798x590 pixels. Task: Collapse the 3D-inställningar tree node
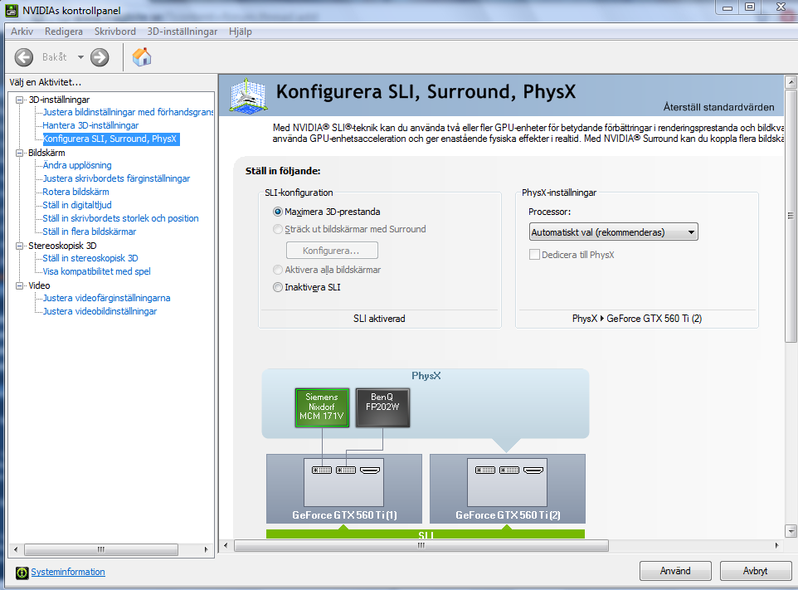coord(20,100)
